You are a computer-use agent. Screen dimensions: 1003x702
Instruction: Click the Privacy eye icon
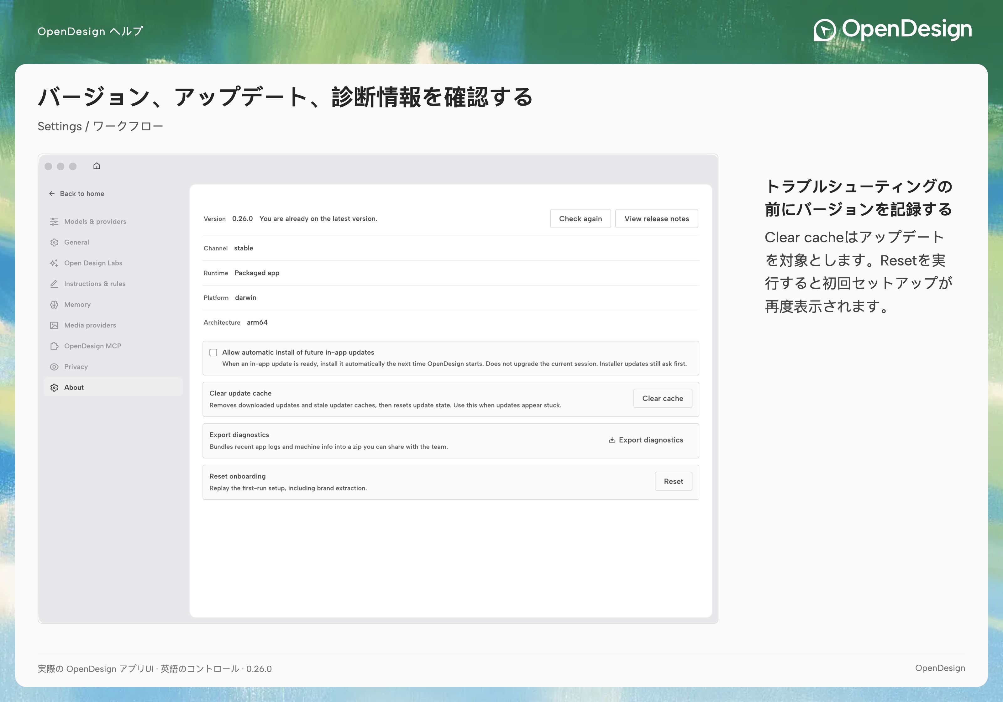pos(54,367)
